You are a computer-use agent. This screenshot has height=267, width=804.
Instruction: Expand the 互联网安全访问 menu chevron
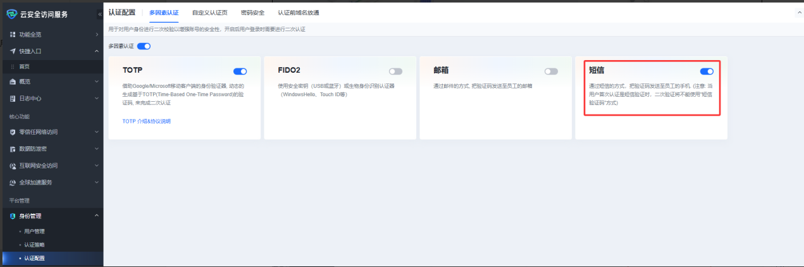(x=96, y=166)
